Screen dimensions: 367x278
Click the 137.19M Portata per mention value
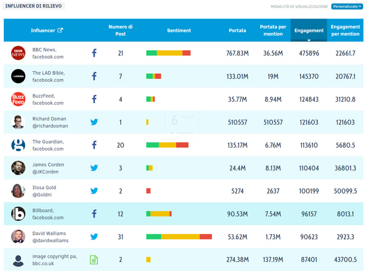point(273,260)
